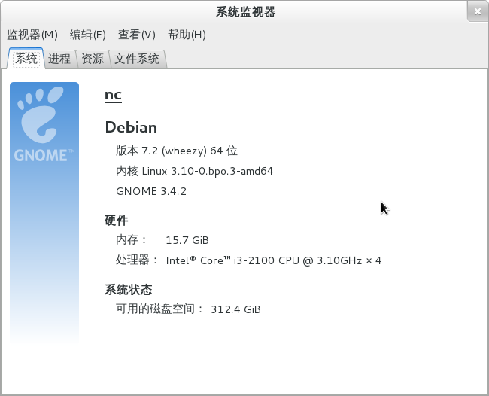Click the 版本 7.2 (wheezy) 64 位 line
Image resolution: width=489 pixels, height=396 pixels.
(177, 151)
